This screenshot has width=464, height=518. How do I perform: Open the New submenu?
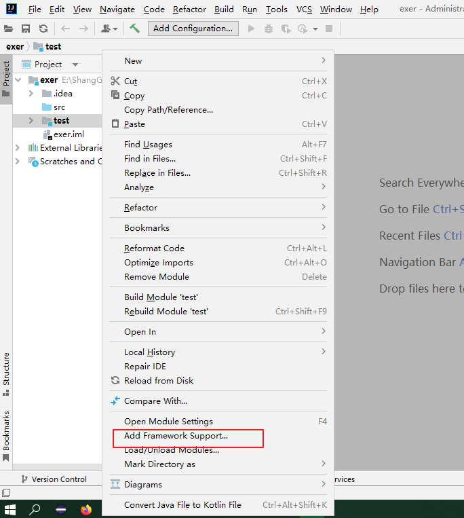[x=218, y=61]
